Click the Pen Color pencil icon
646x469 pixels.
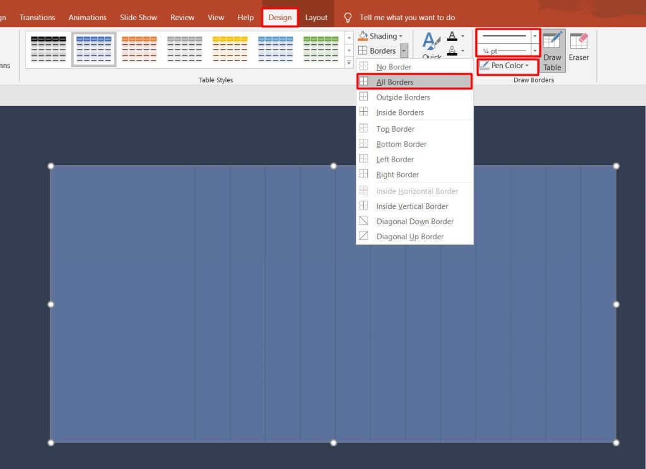point(484,66)
